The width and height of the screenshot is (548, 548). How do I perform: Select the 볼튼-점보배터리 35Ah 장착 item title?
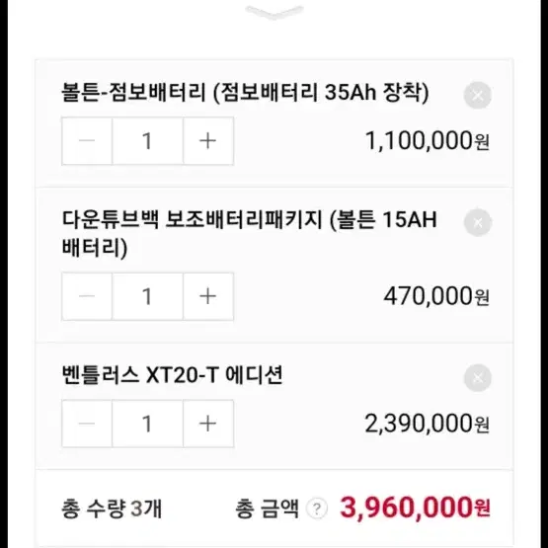pyautogui.click(x=245, y=93)
